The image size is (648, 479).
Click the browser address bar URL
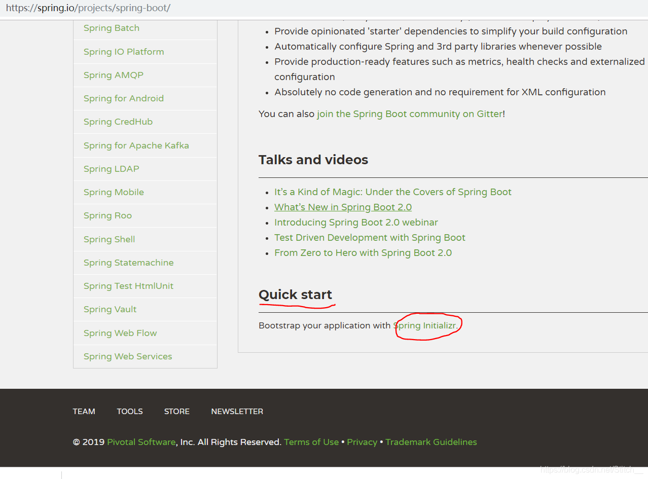point(88,8)
